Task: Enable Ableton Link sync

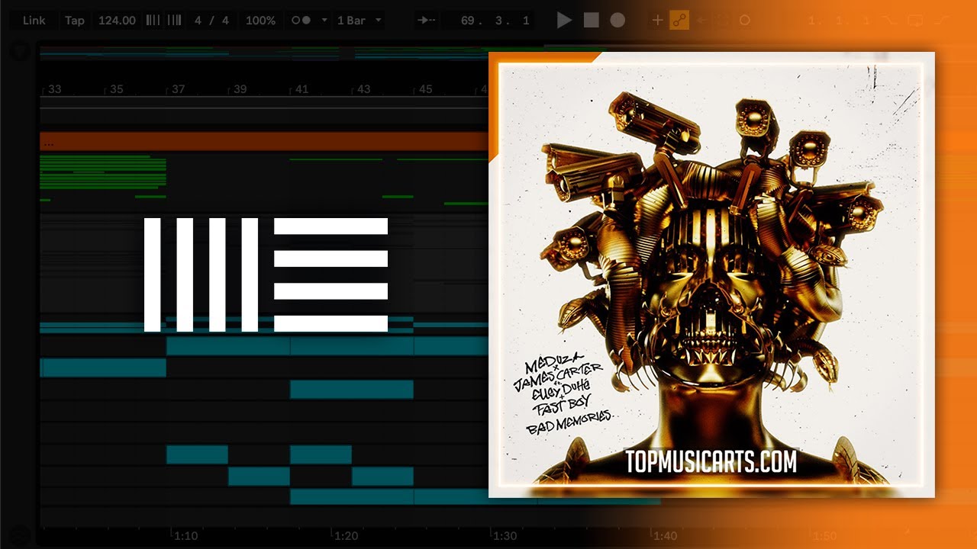Action: tap(34, 21)
